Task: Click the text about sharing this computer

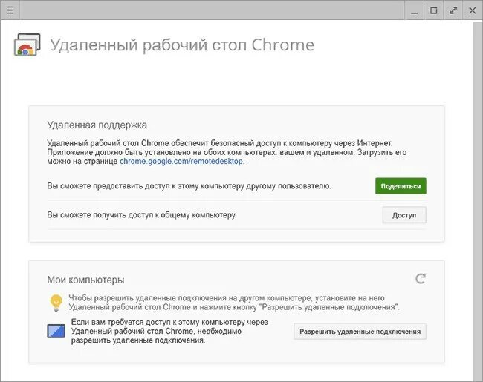Action: pyautogui.click(x=189, y=186)
